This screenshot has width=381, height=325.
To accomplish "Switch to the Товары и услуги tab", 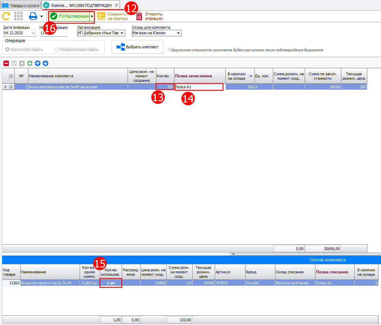I will coord(21,5).
